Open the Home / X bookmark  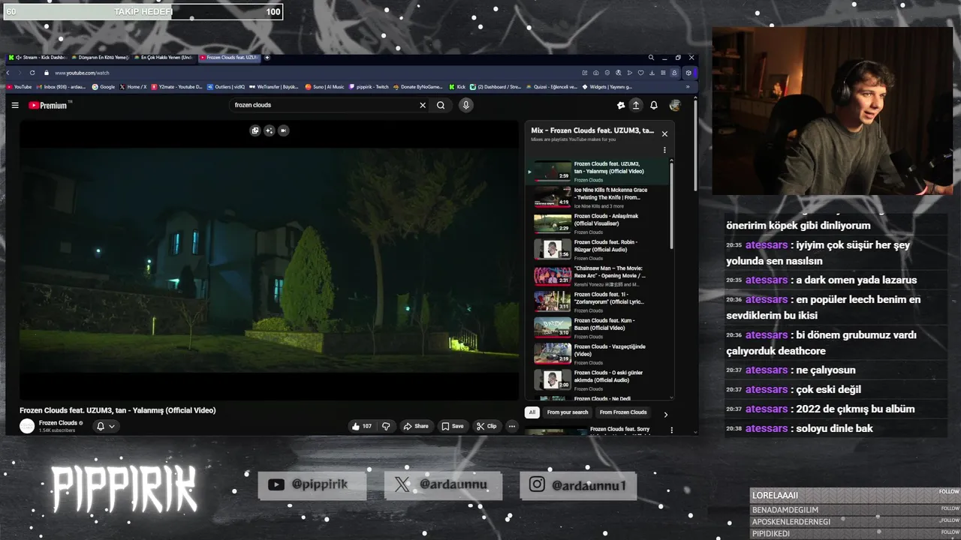coord(133,87)
